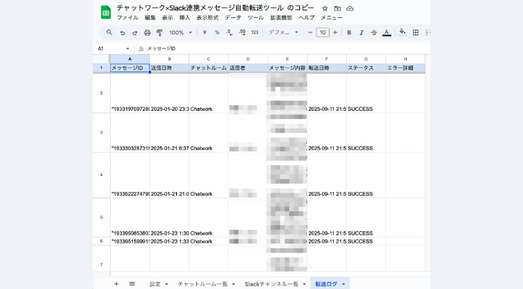Move document with the folder icon
This screenshot has width=523, height=289.
pos(337,8)
